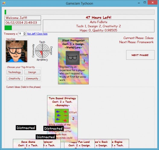The height and width of the screenshot is (150, 159).
Task: Click 'Tech: 1, Design: 2, Creativity: 2' stats
Action: [x=98, y=26]
